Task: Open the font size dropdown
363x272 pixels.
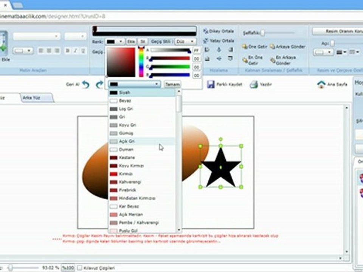Action: tap(75, 36)
